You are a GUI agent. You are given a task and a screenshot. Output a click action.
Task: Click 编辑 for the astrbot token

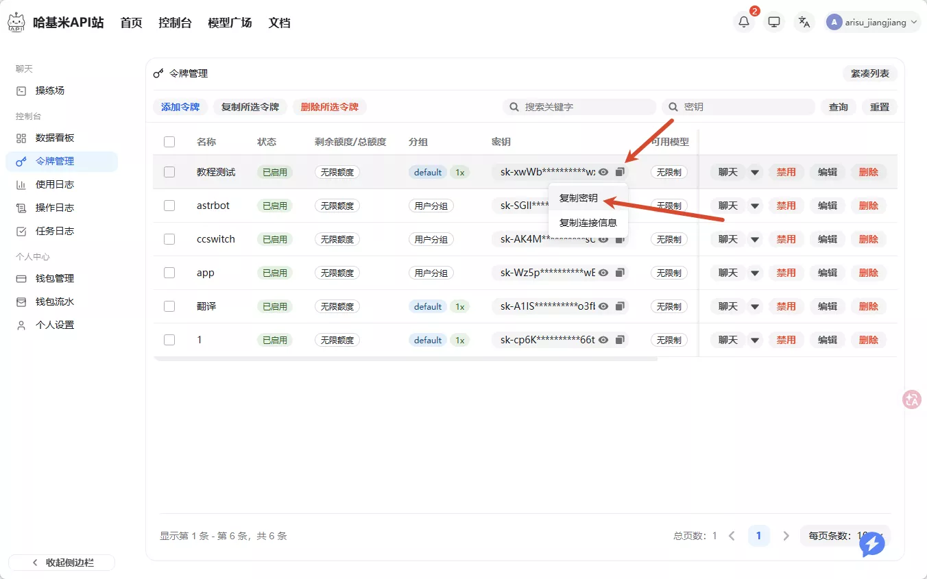(828, 206)
